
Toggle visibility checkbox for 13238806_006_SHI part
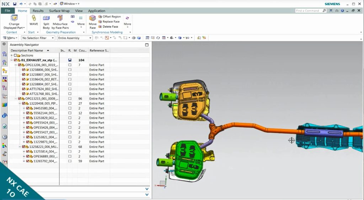point(23,70)
